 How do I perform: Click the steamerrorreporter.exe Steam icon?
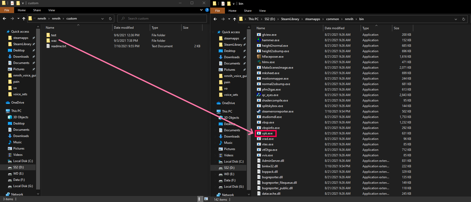point(259,111)
